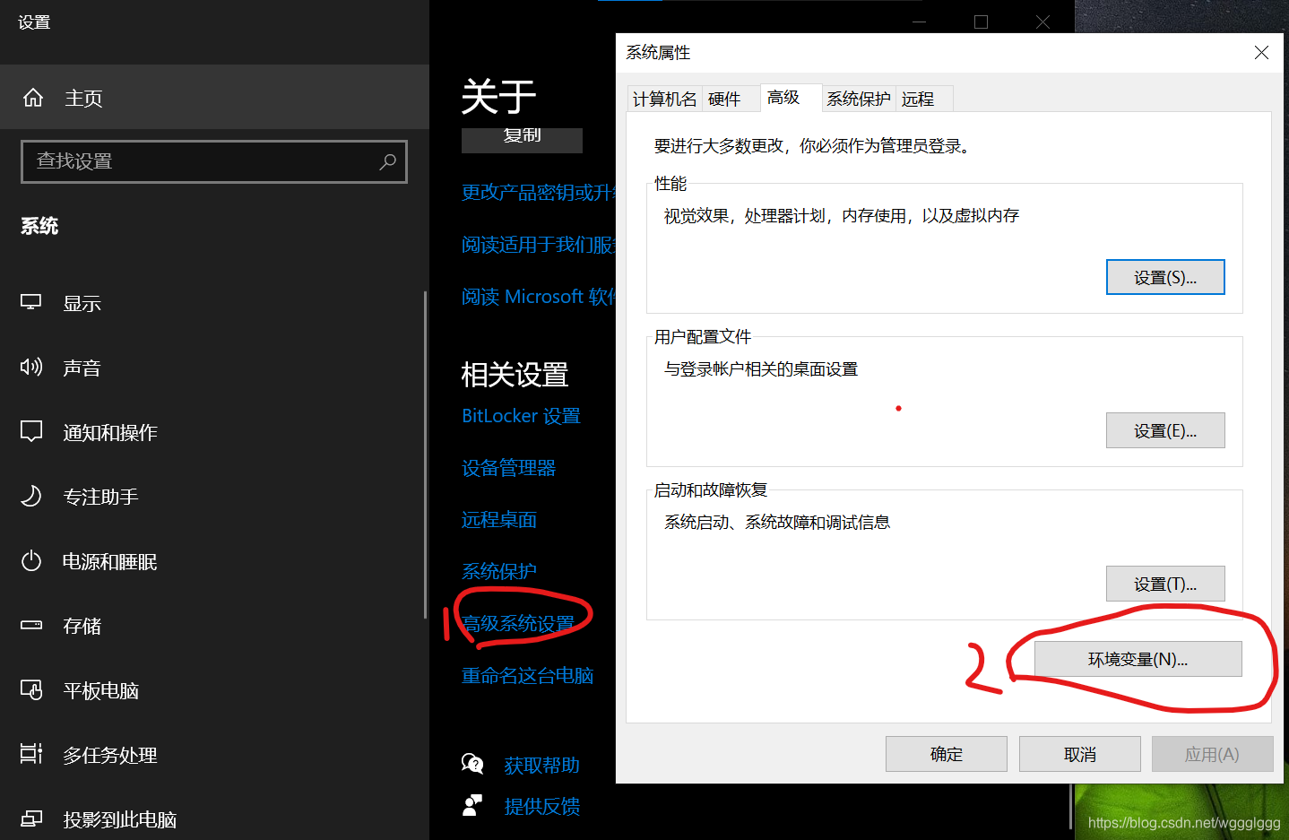
Task: Open 通知和操作 via its bell icon
Action: click(x=30, y=431)
